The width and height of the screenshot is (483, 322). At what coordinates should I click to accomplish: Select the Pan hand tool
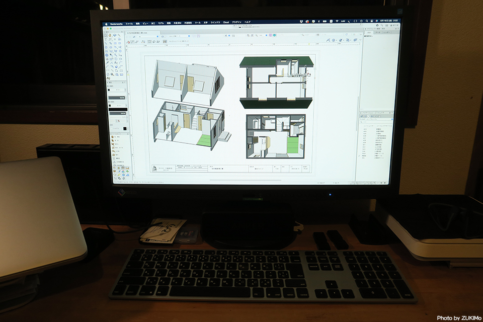point(110,36)
